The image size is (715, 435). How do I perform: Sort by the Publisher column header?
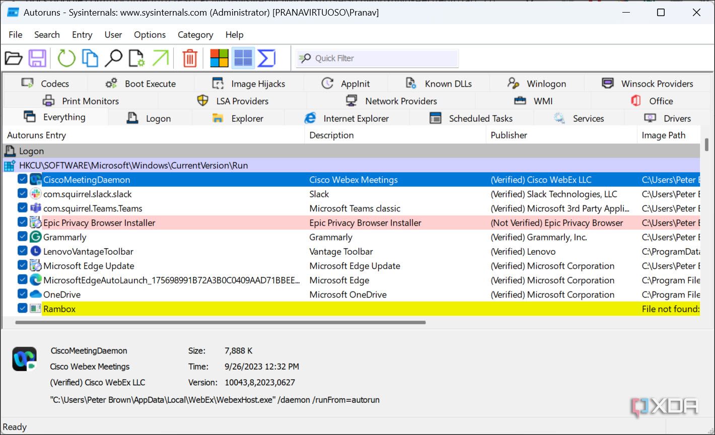[x=509, y=135]
